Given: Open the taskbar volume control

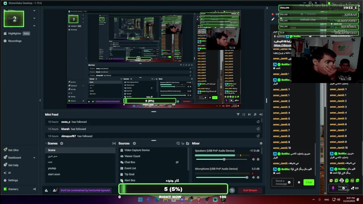Looking at the screenshot, I should pyautogui.click(x=339, y=199).
